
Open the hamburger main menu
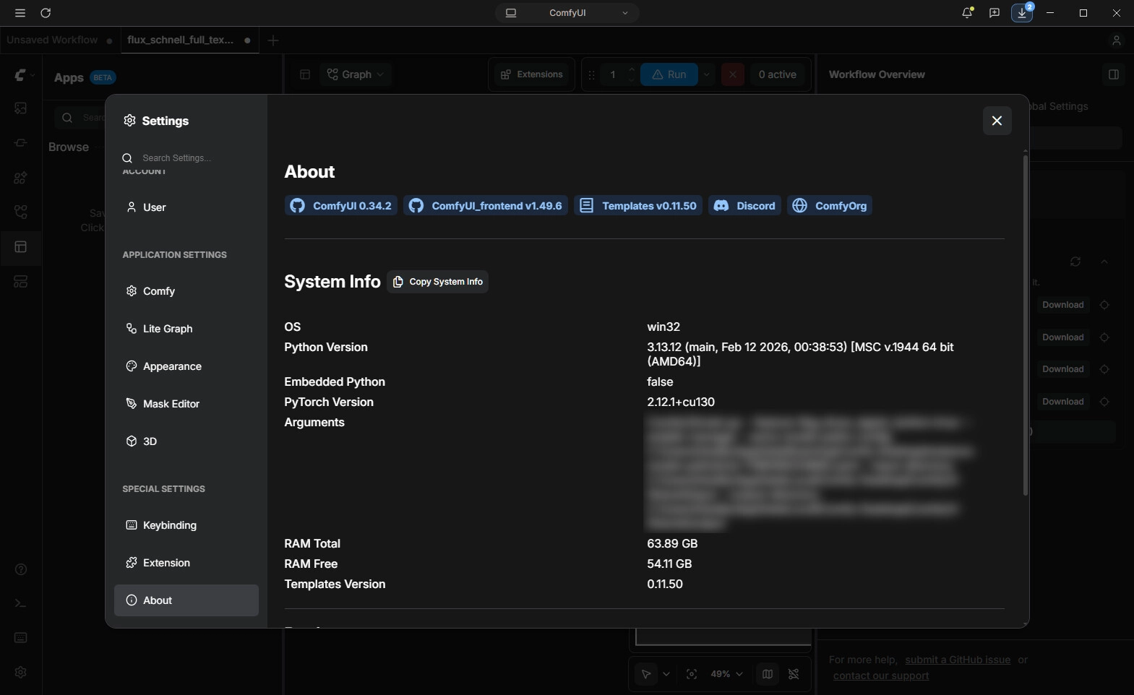click(20, 13)
